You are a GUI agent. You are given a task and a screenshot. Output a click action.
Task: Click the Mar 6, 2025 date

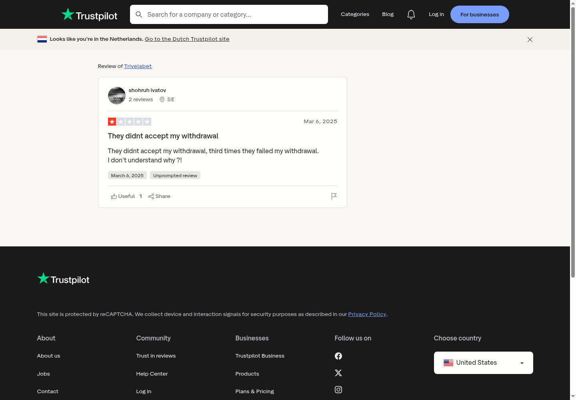(320, 122)
